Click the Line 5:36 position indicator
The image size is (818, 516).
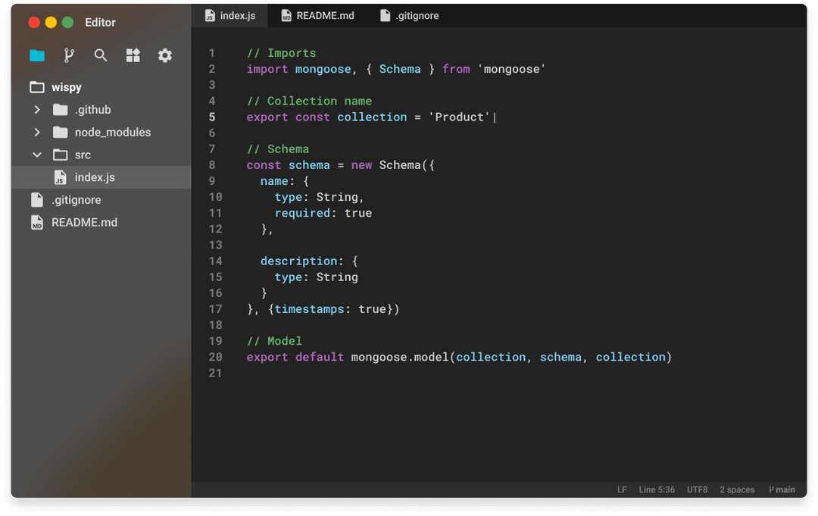click(657, 489)
